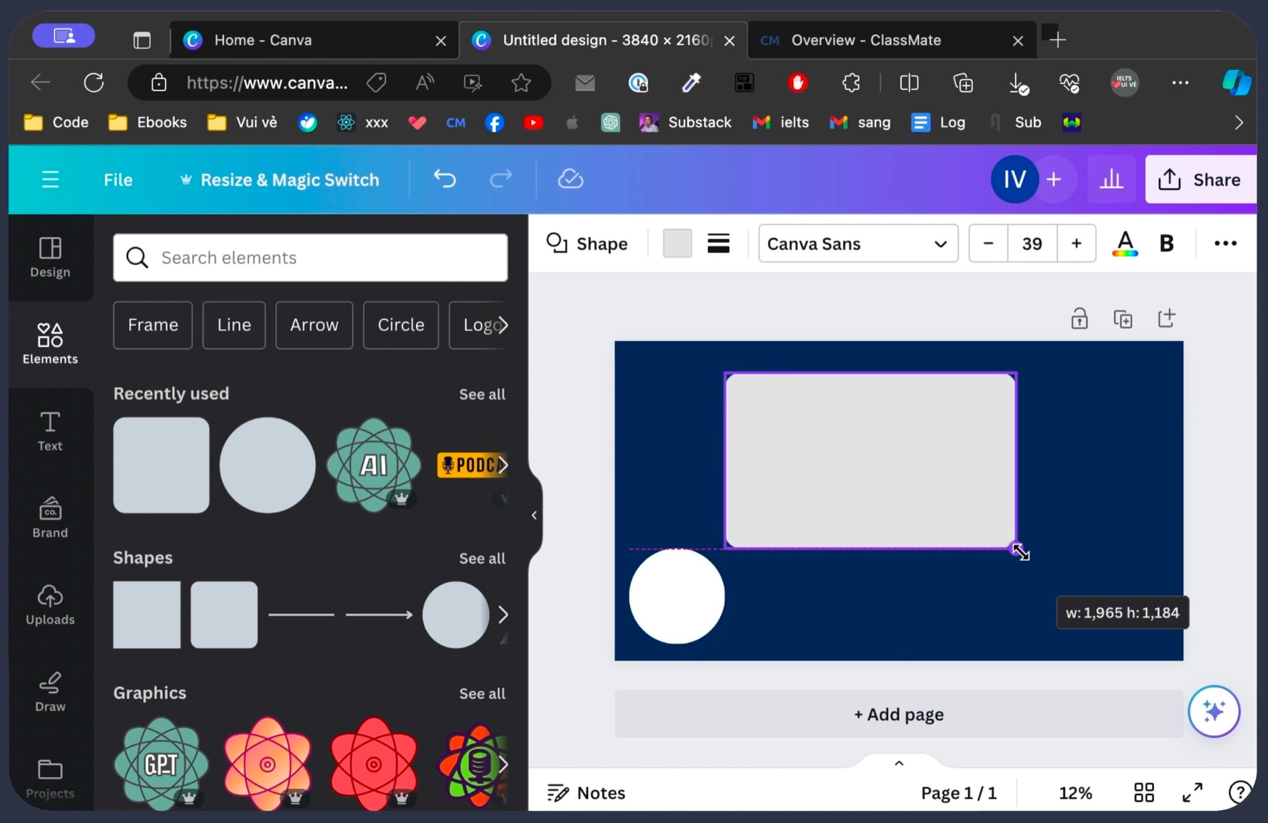This screenshot has width=1268, height=823.
Task: Open the Draw tool panel
Action: [50, 692]
